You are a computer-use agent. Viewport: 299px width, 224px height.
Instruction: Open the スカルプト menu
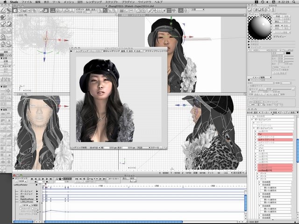(112, 2)
